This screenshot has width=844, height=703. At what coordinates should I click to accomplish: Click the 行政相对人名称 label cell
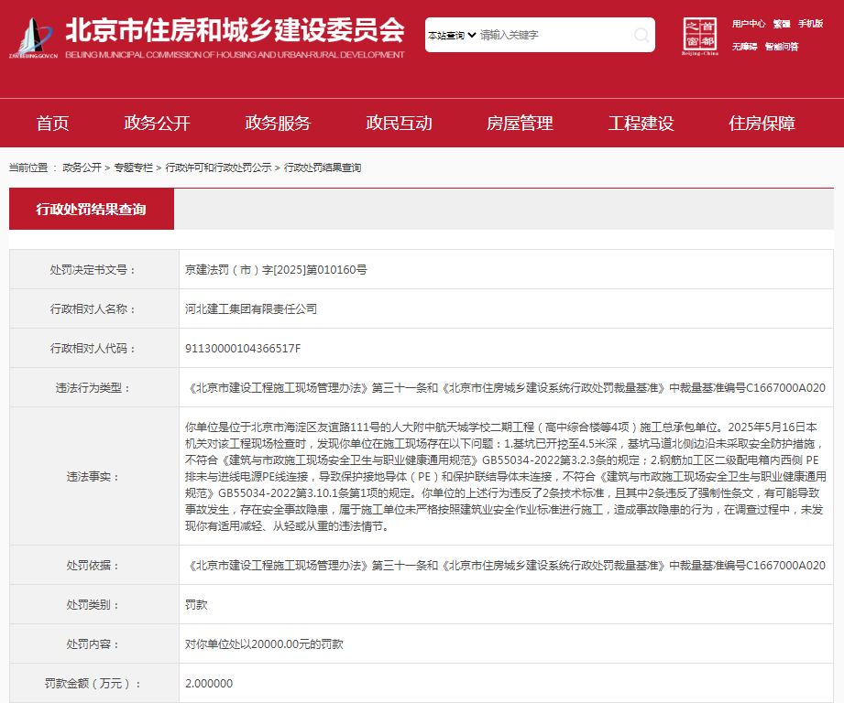click(x=94, y=309)
